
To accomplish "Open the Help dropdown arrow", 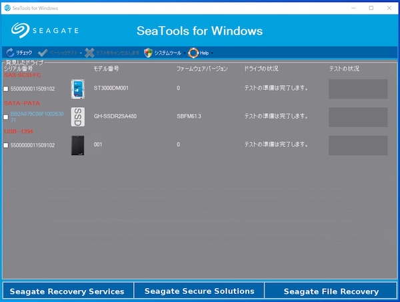I will click(212, 53).
